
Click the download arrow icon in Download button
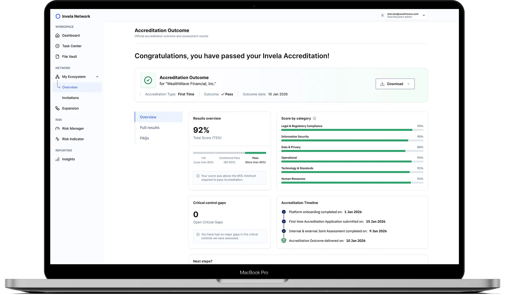(x=382, y=84)
